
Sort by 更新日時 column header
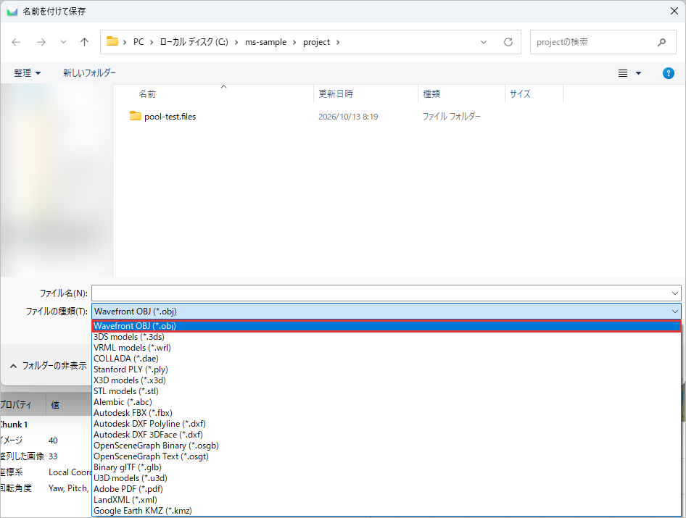[x=365, y=93]
